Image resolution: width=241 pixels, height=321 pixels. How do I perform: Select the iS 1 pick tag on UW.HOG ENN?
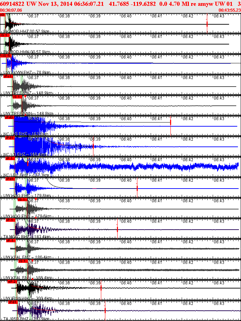22,200
